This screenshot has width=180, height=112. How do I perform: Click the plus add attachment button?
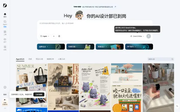pyautogui.click(x=54, y=36)
